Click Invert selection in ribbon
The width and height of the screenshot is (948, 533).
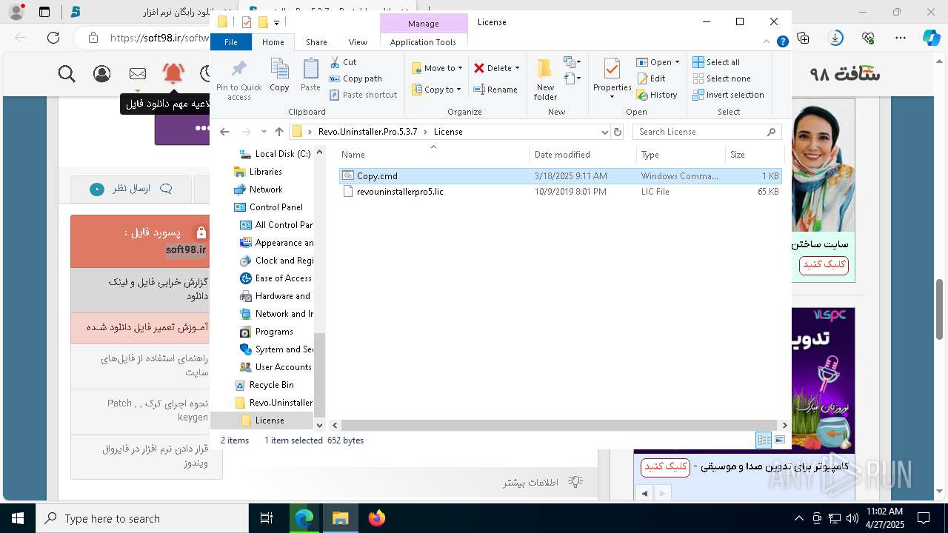(x=728, y=95)
